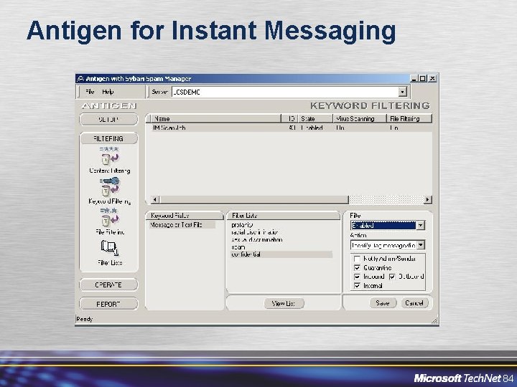Click the Cancel button
This screenshot has width=517, height=387.
click(x=414, y=303)
